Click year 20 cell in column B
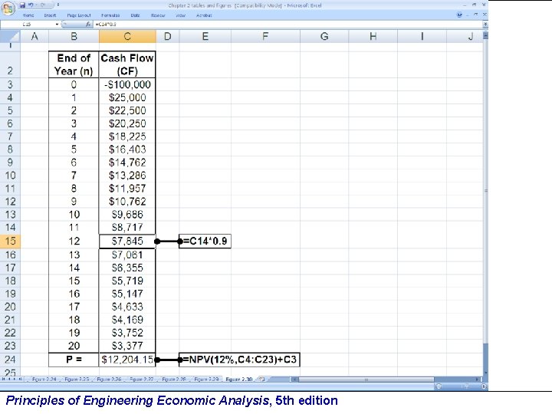 click(74, 346)
